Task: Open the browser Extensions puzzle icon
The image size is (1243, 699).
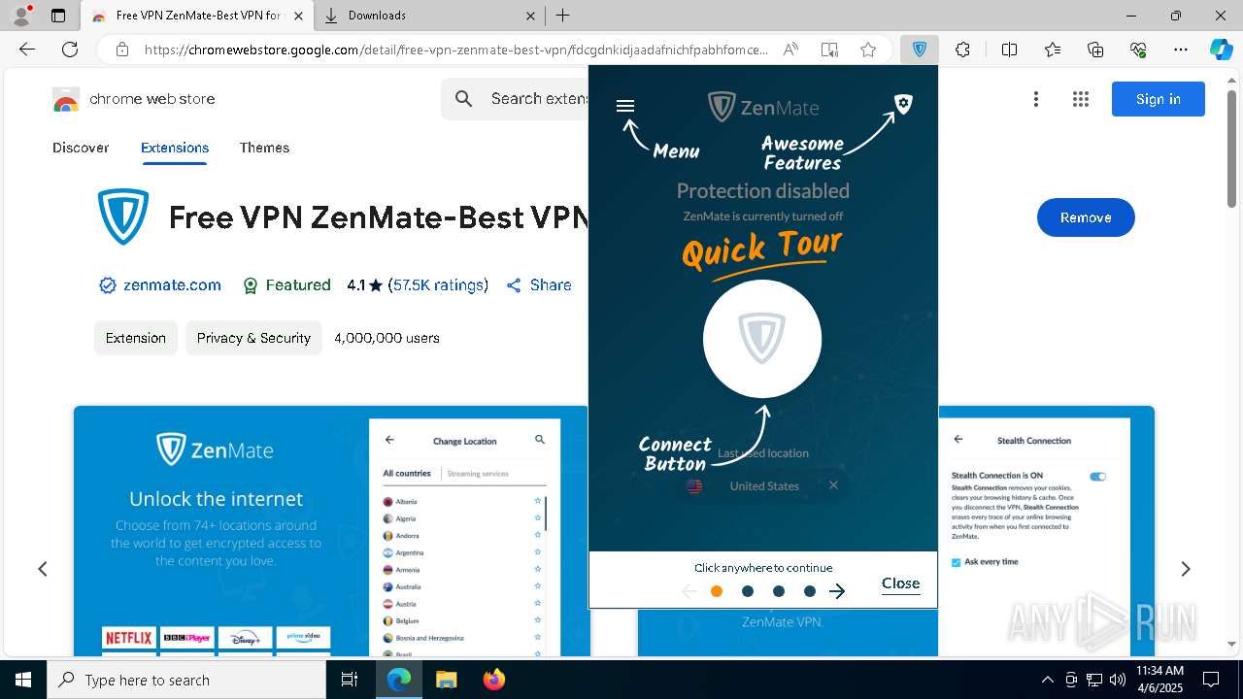Action: [962, 50]
